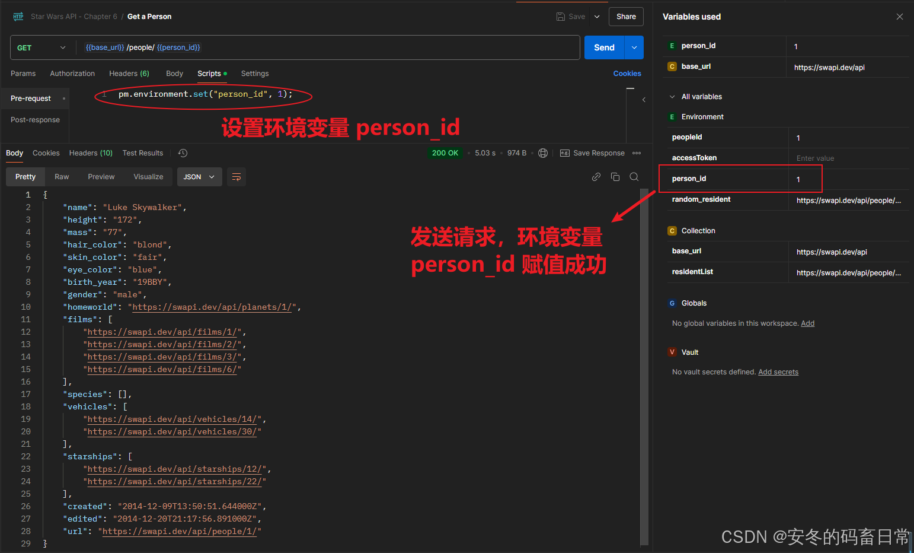This screenshot has width=914, height=553.
Task: Toggle the wrap lines icon
Action: point(237,177)
